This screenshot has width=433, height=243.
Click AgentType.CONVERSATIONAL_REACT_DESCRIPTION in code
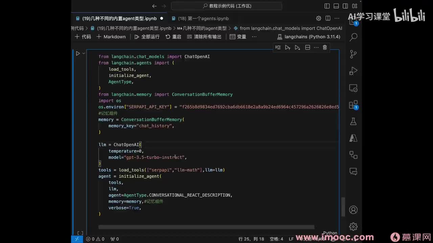(x=177, y=195)
